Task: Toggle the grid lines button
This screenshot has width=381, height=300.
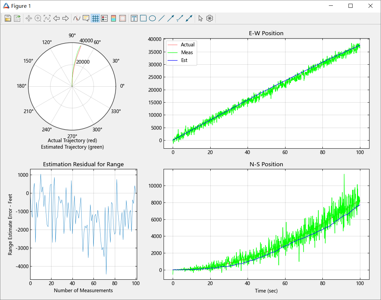Action: pos(95,19)
